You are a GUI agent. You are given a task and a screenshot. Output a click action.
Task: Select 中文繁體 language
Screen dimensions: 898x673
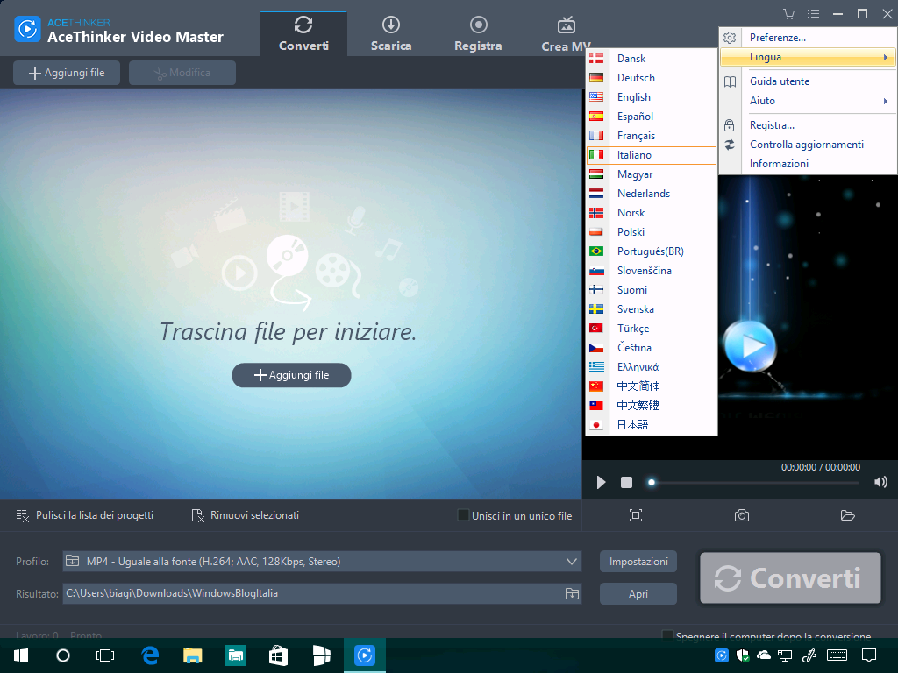tap(652, 405)
